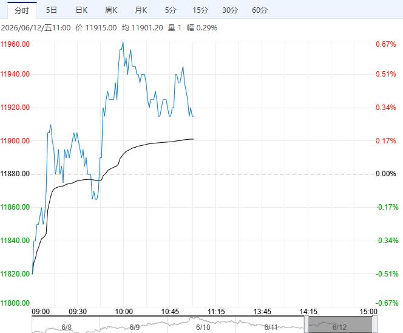Switch to 周K candlestick view
This screenshot has height=333, width=403.
(x=111, y=10)
